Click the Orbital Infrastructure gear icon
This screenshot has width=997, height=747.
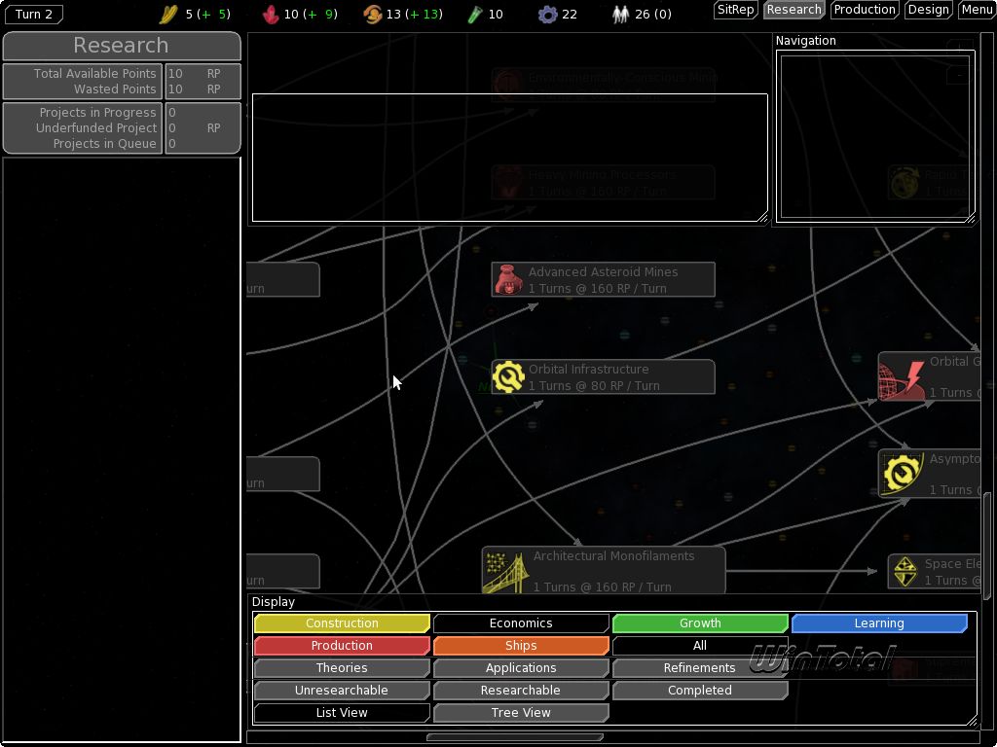click(x=508, y=376)
